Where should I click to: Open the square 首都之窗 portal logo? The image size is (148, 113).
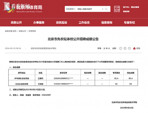click(x=117, y=9)
